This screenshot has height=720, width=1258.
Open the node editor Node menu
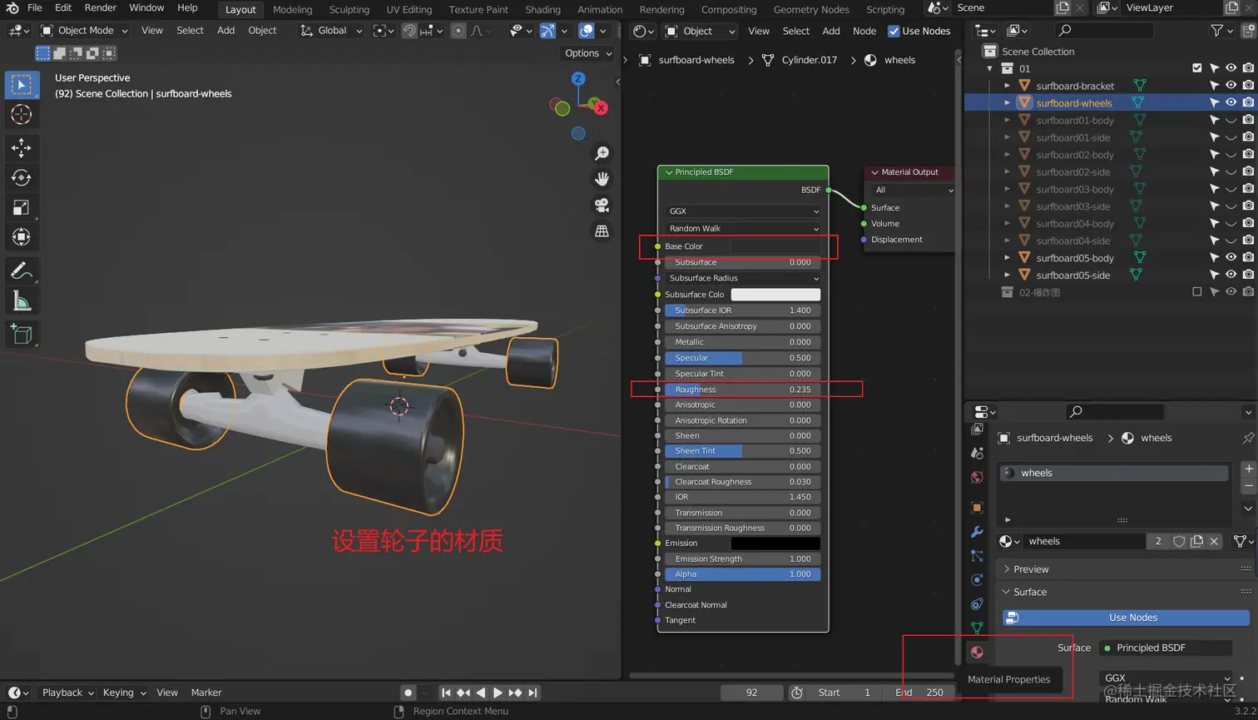coord(864,31)
